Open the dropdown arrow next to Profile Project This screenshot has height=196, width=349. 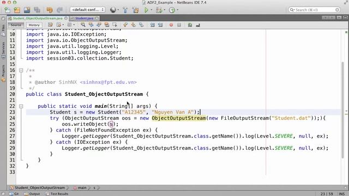point(177,10)
